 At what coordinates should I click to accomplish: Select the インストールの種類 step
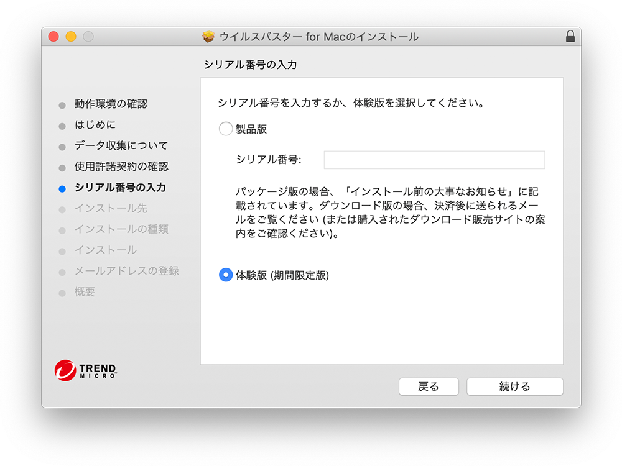[x=121, y=230]
